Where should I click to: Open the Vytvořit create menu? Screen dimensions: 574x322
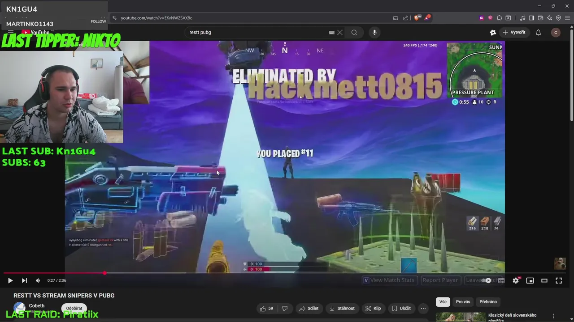click(514, 32)
